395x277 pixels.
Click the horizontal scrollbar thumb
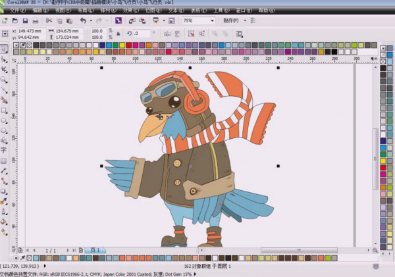tap(299, 250)
